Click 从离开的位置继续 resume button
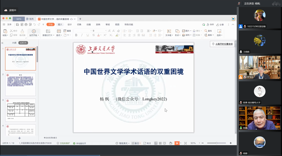This screenshot has width=282, height=156. tap(222, 44)
